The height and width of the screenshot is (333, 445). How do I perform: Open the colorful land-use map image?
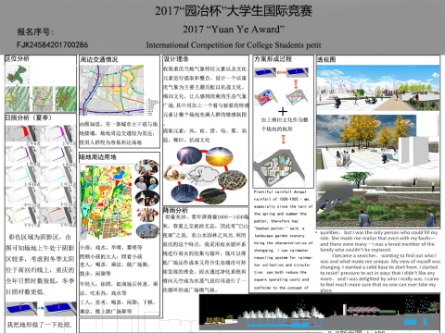click(x=106, y=203)
